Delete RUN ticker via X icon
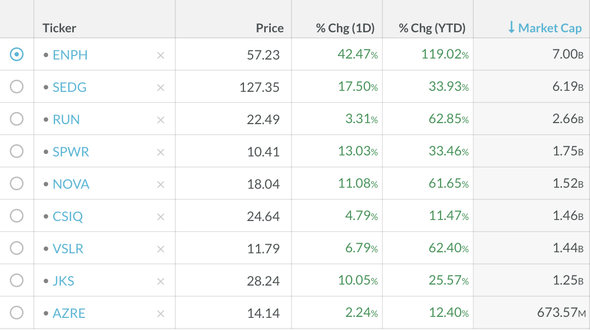The image size is (590, 330). (161, 120)
